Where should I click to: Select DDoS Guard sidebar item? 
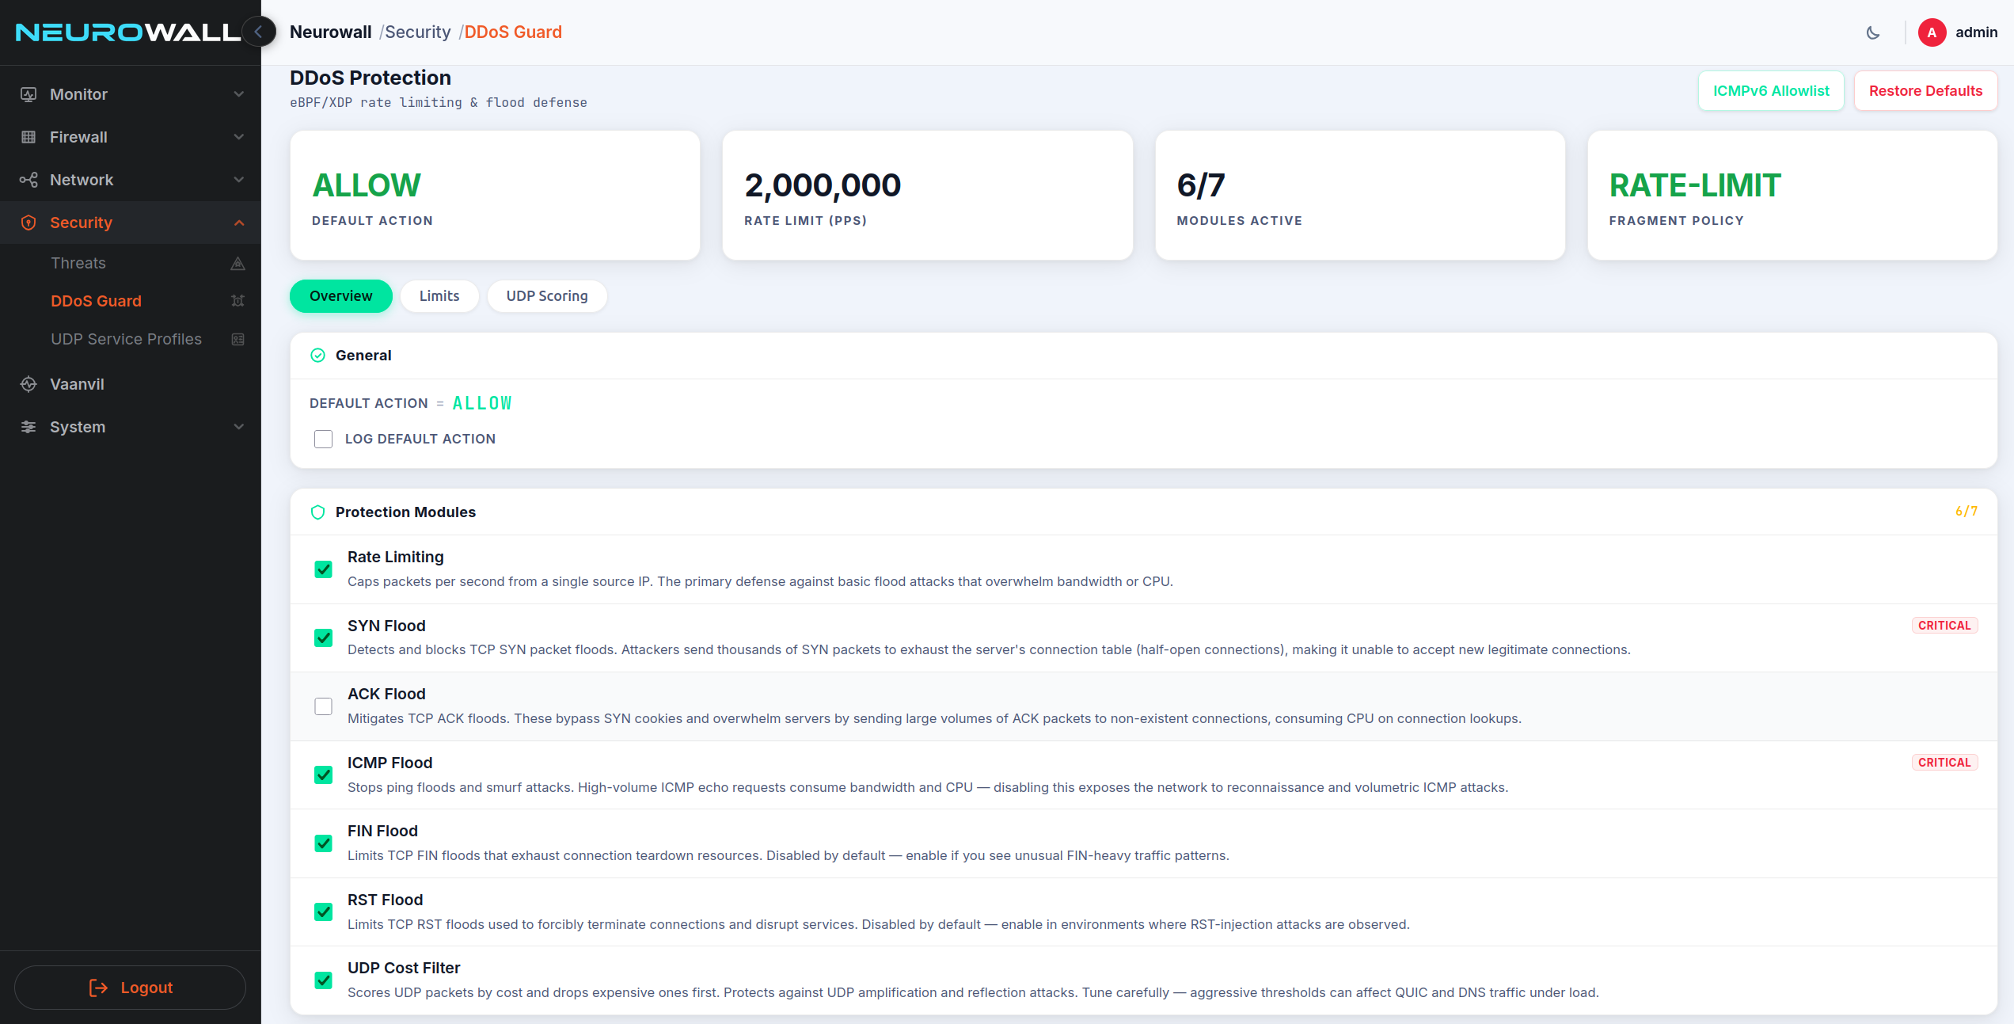(131, 301)
